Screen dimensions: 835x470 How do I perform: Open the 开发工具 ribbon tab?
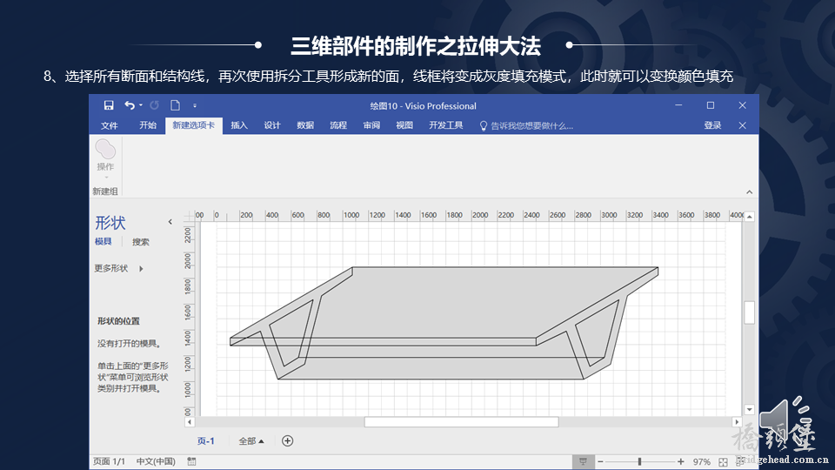click(445, 125)
